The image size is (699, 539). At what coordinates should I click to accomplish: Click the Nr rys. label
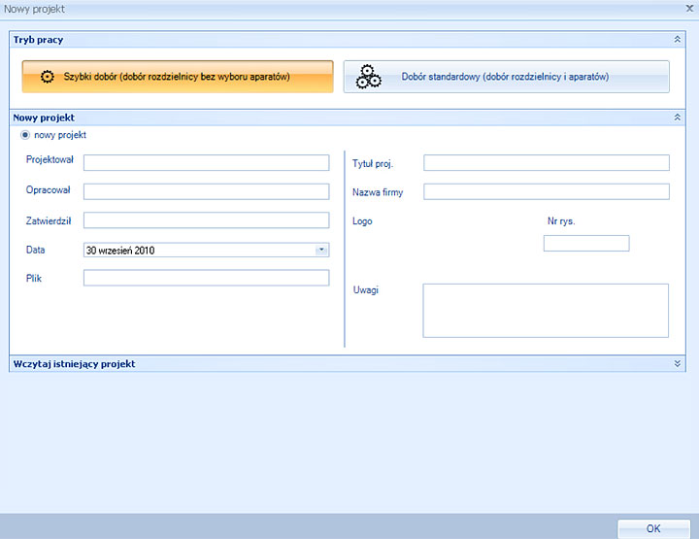click(561, 221)
